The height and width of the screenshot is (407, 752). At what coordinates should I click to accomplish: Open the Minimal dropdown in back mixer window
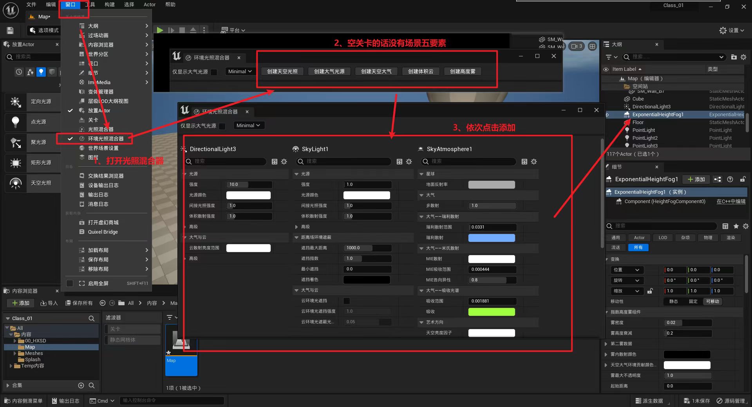[240, 71]
